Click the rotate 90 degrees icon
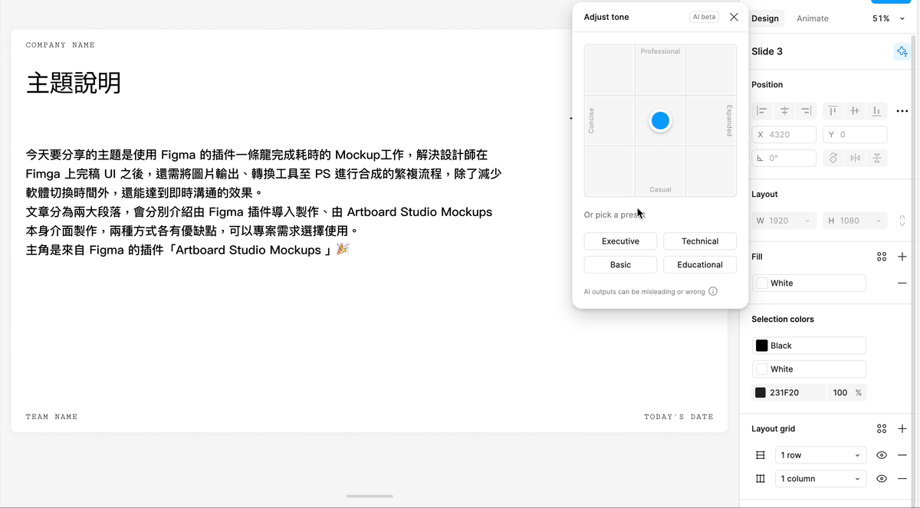Image resolution: width=920 pixels, height=508 pixels. coord(833,159)
